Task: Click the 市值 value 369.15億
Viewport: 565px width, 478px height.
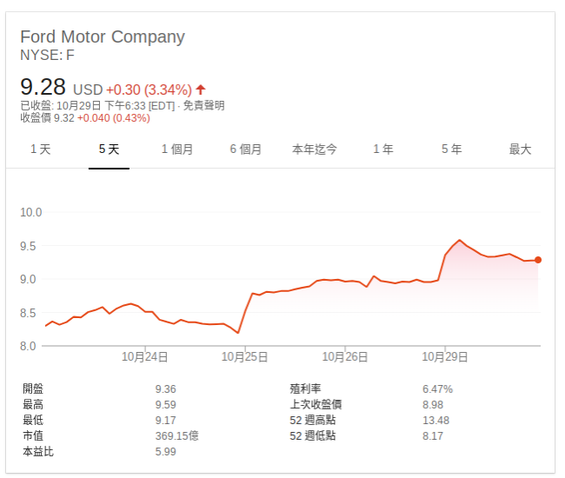Action: pyautogui.click(x=176, y=436)
